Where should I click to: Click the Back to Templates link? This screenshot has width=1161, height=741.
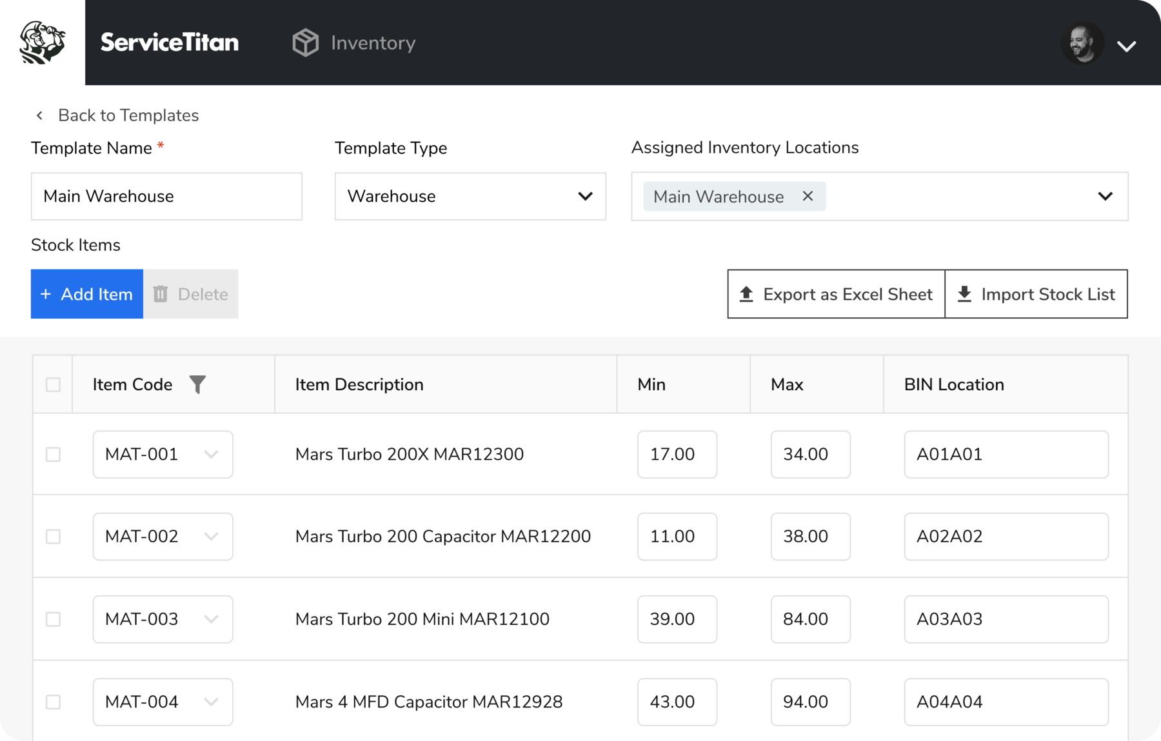point(128,115)
